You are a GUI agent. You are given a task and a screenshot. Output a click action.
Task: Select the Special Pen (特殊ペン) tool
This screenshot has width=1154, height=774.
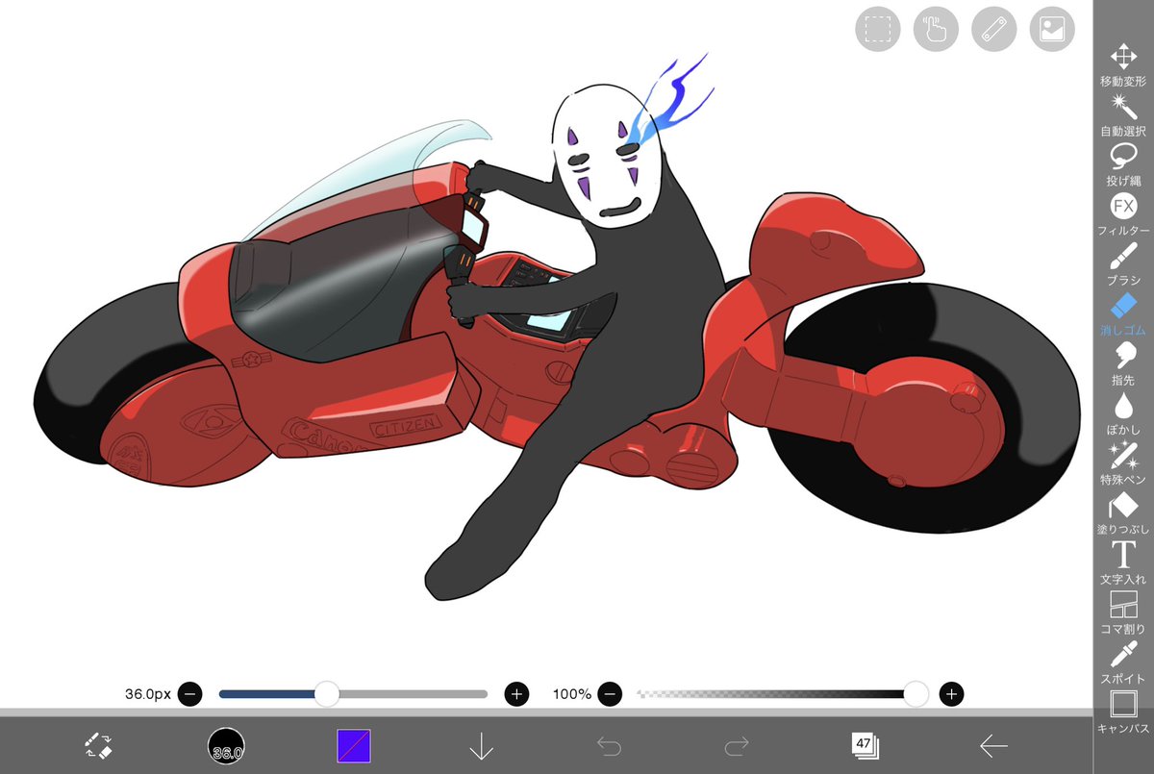tap(1123, 464)
